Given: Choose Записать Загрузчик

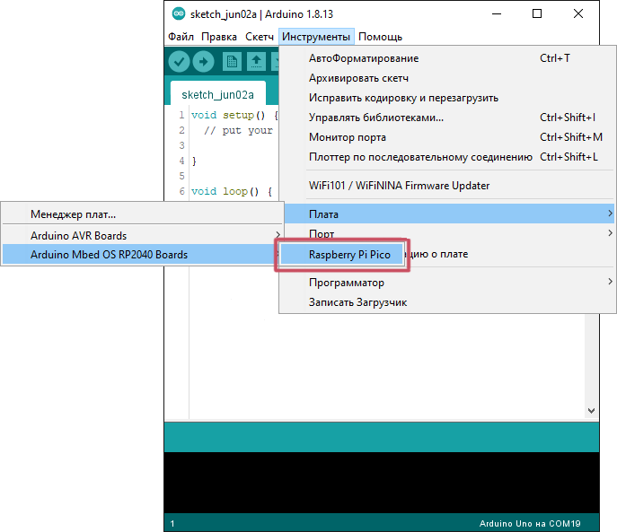Looking at the screenshot, I should click(x=447, y=302).
